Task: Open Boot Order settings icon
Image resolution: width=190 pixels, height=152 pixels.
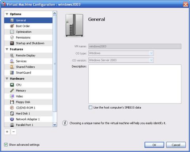Action: 12,26
